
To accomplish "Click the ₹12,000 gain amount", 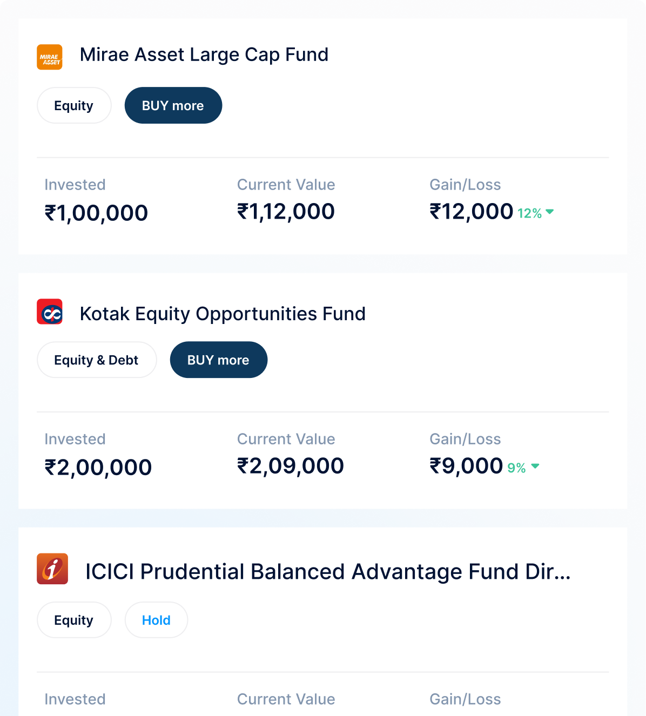I will click(x=471, y=212).
